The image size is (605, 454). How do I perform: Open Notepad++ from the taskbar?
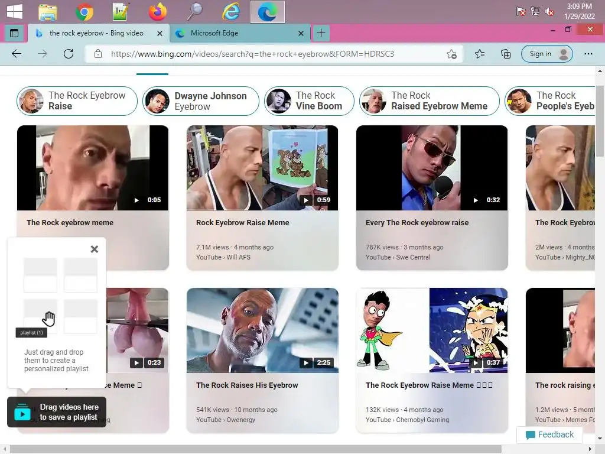(121, 12)
